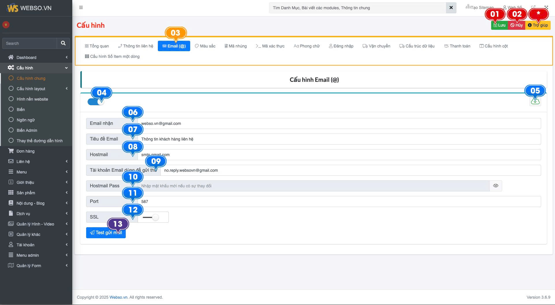This screenshot has width=555, height=305.
Task: Click the green Lưu save button
Action: (499, 25)
